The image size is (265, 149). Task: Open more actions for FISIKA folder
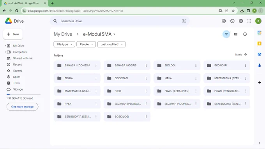pos(96,78)
